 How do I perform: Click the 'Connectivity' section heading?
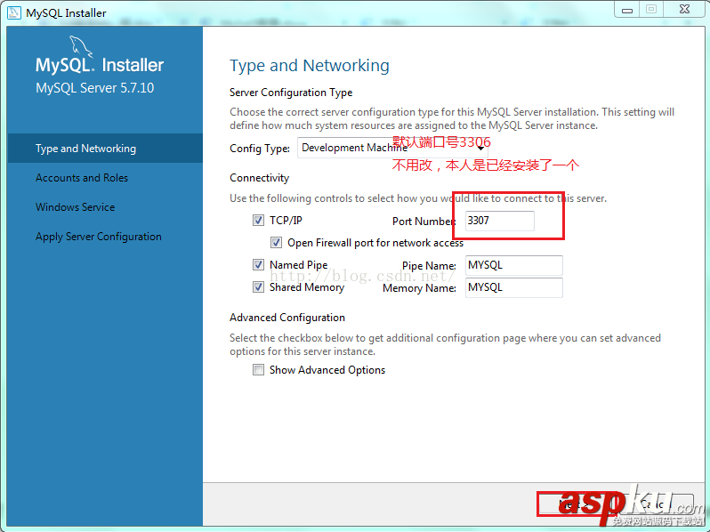[259, 178]
